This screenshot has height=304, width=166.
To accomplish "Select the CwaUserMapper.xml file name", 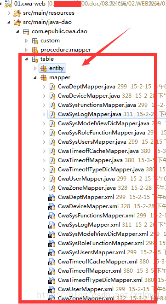I will point(86,289).
